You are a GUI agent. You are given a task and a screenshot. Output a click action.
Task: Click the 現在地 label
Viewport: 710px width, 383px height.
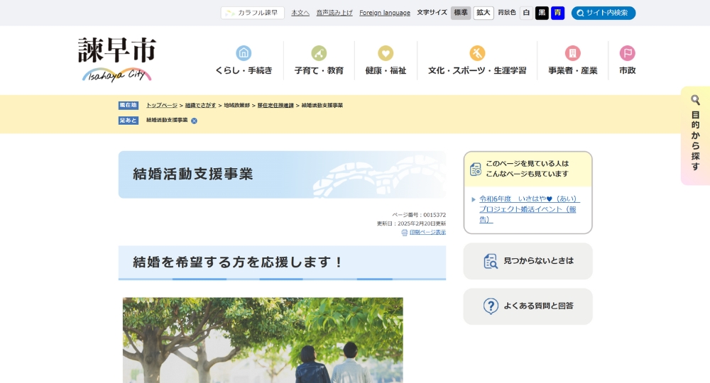pyautogui.click(x=128, y=106)
